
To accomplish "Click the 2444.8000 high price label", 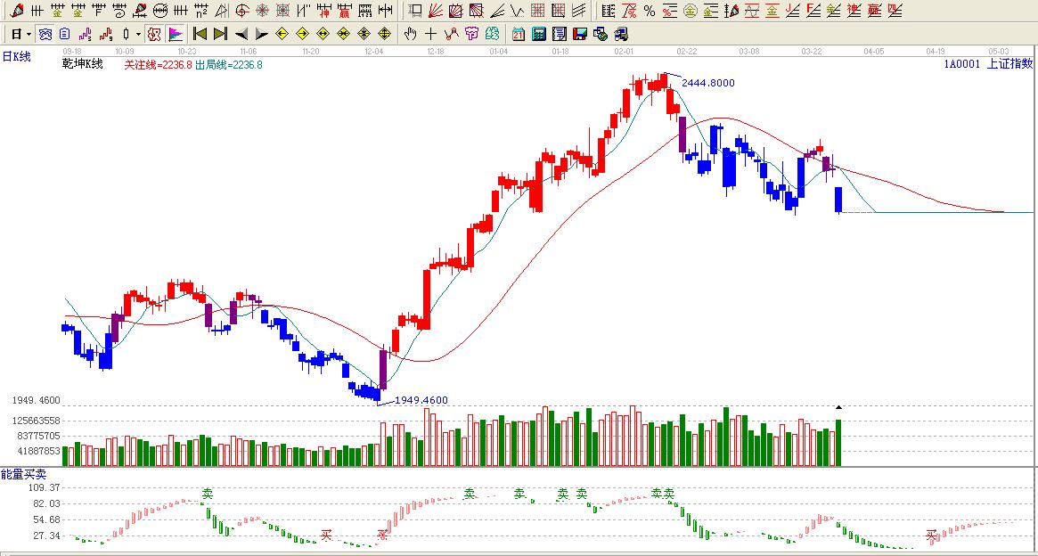I will tap(708, 83).
